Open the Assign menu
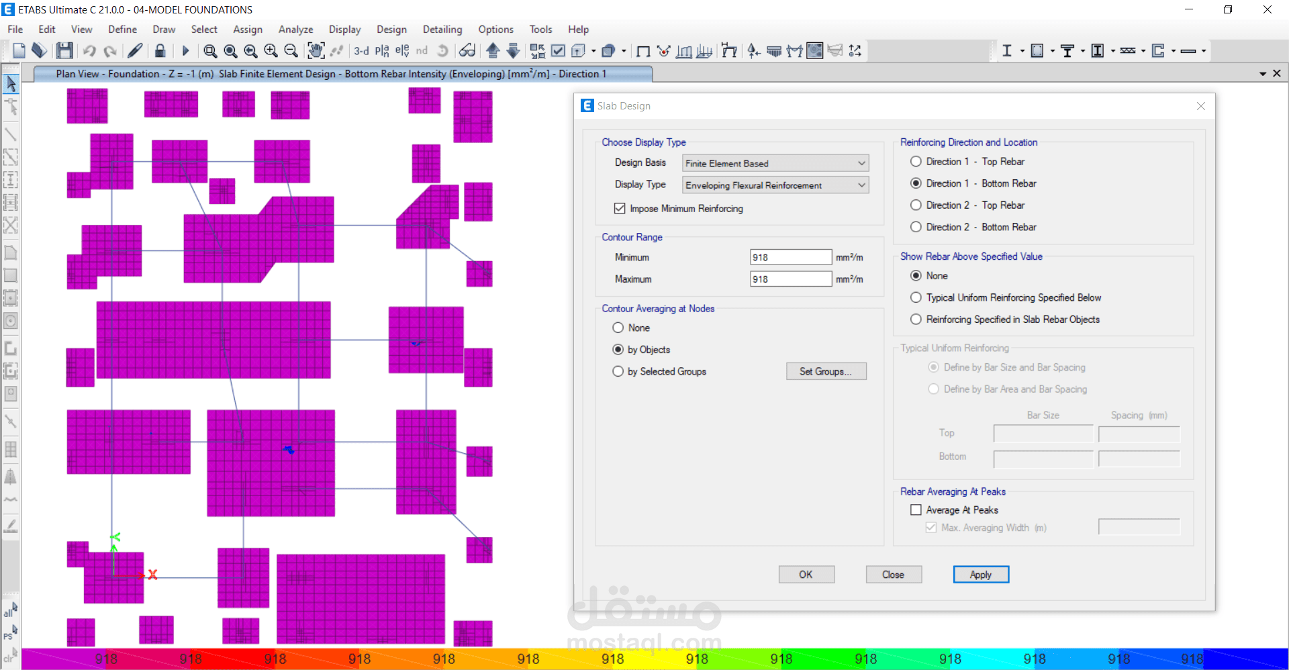This screenshot has height=670, width=1289. pos(248,30)
